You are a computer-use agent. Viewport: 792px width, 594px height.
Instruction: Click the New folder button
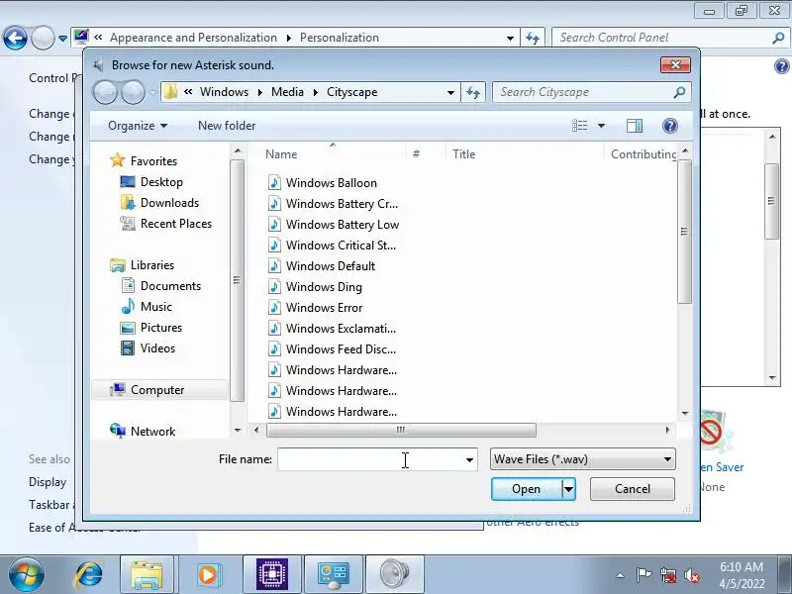click(x=227, y=126)
